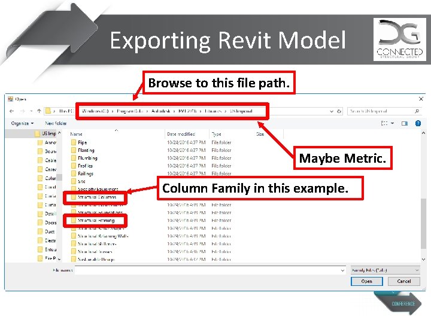Select Libraries in the breadcrumb path
Image resolution: width=431 pixels, height=323 pixels.
click(x=213, y=111)
